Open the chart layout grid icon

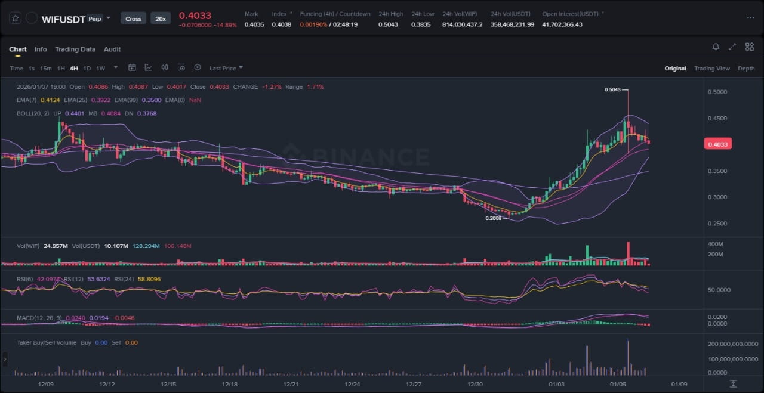[748, 47]
